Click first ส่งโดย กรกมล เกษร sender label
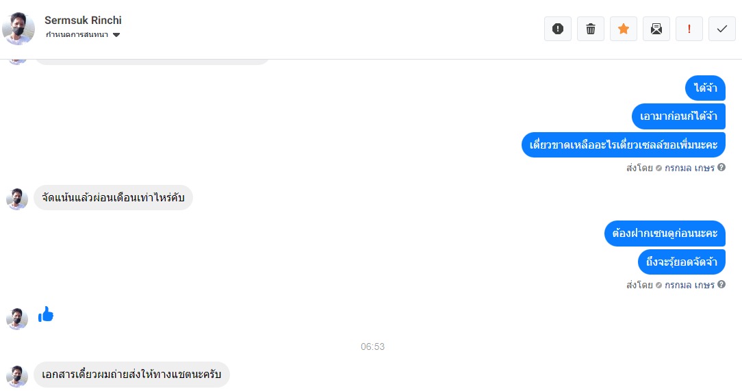This screenshot has height=391, width=742. point(670,168)
